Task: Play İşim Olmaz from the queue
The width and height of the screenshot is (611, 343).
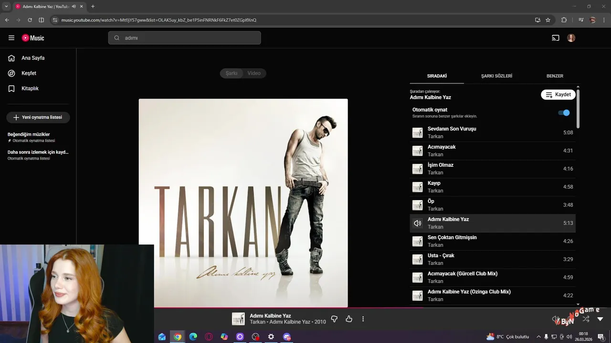Action: coord(493,169)
